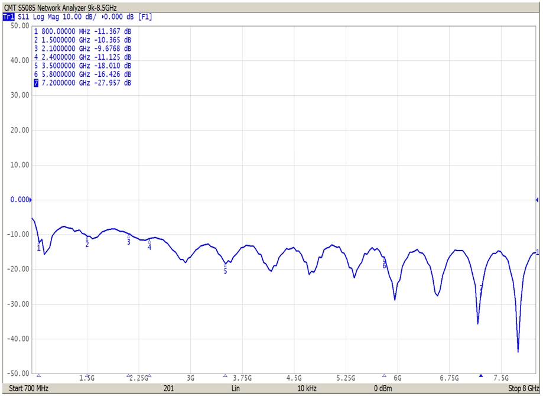Click marker 4 on the trace
The width and height of the screenshot is (543, 396).
pos(149,245)
